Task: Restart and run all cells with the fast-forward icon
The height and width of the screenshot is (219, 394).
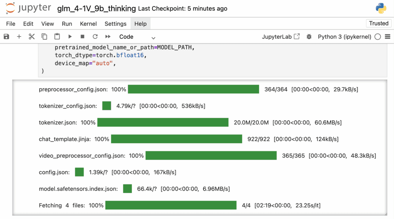Action: tap(108, 36)
